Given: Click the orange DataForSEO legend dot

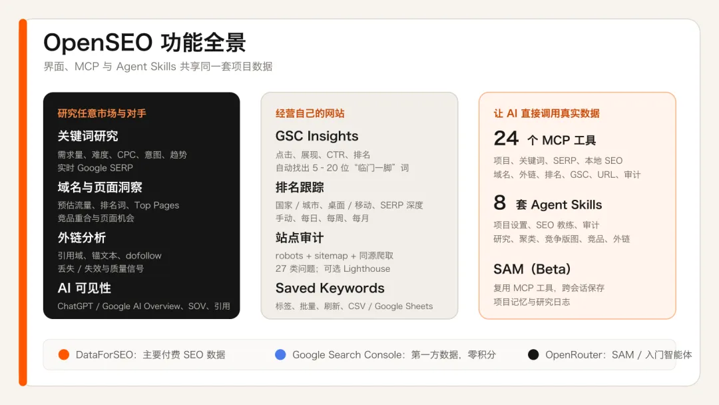Looking at the screenshot, I should point(64,354).
